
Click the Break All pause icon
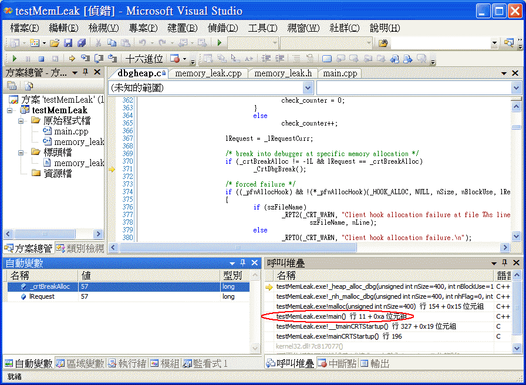coord(28,59)
